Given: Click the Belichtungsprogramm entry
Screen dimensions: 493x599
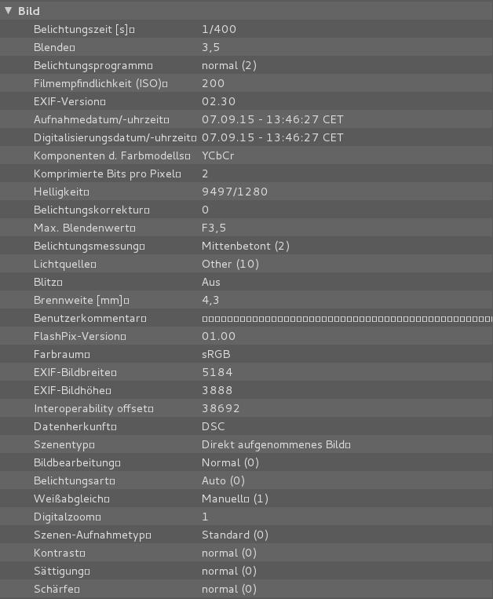Looking at the screenshot, I should 93,65.
